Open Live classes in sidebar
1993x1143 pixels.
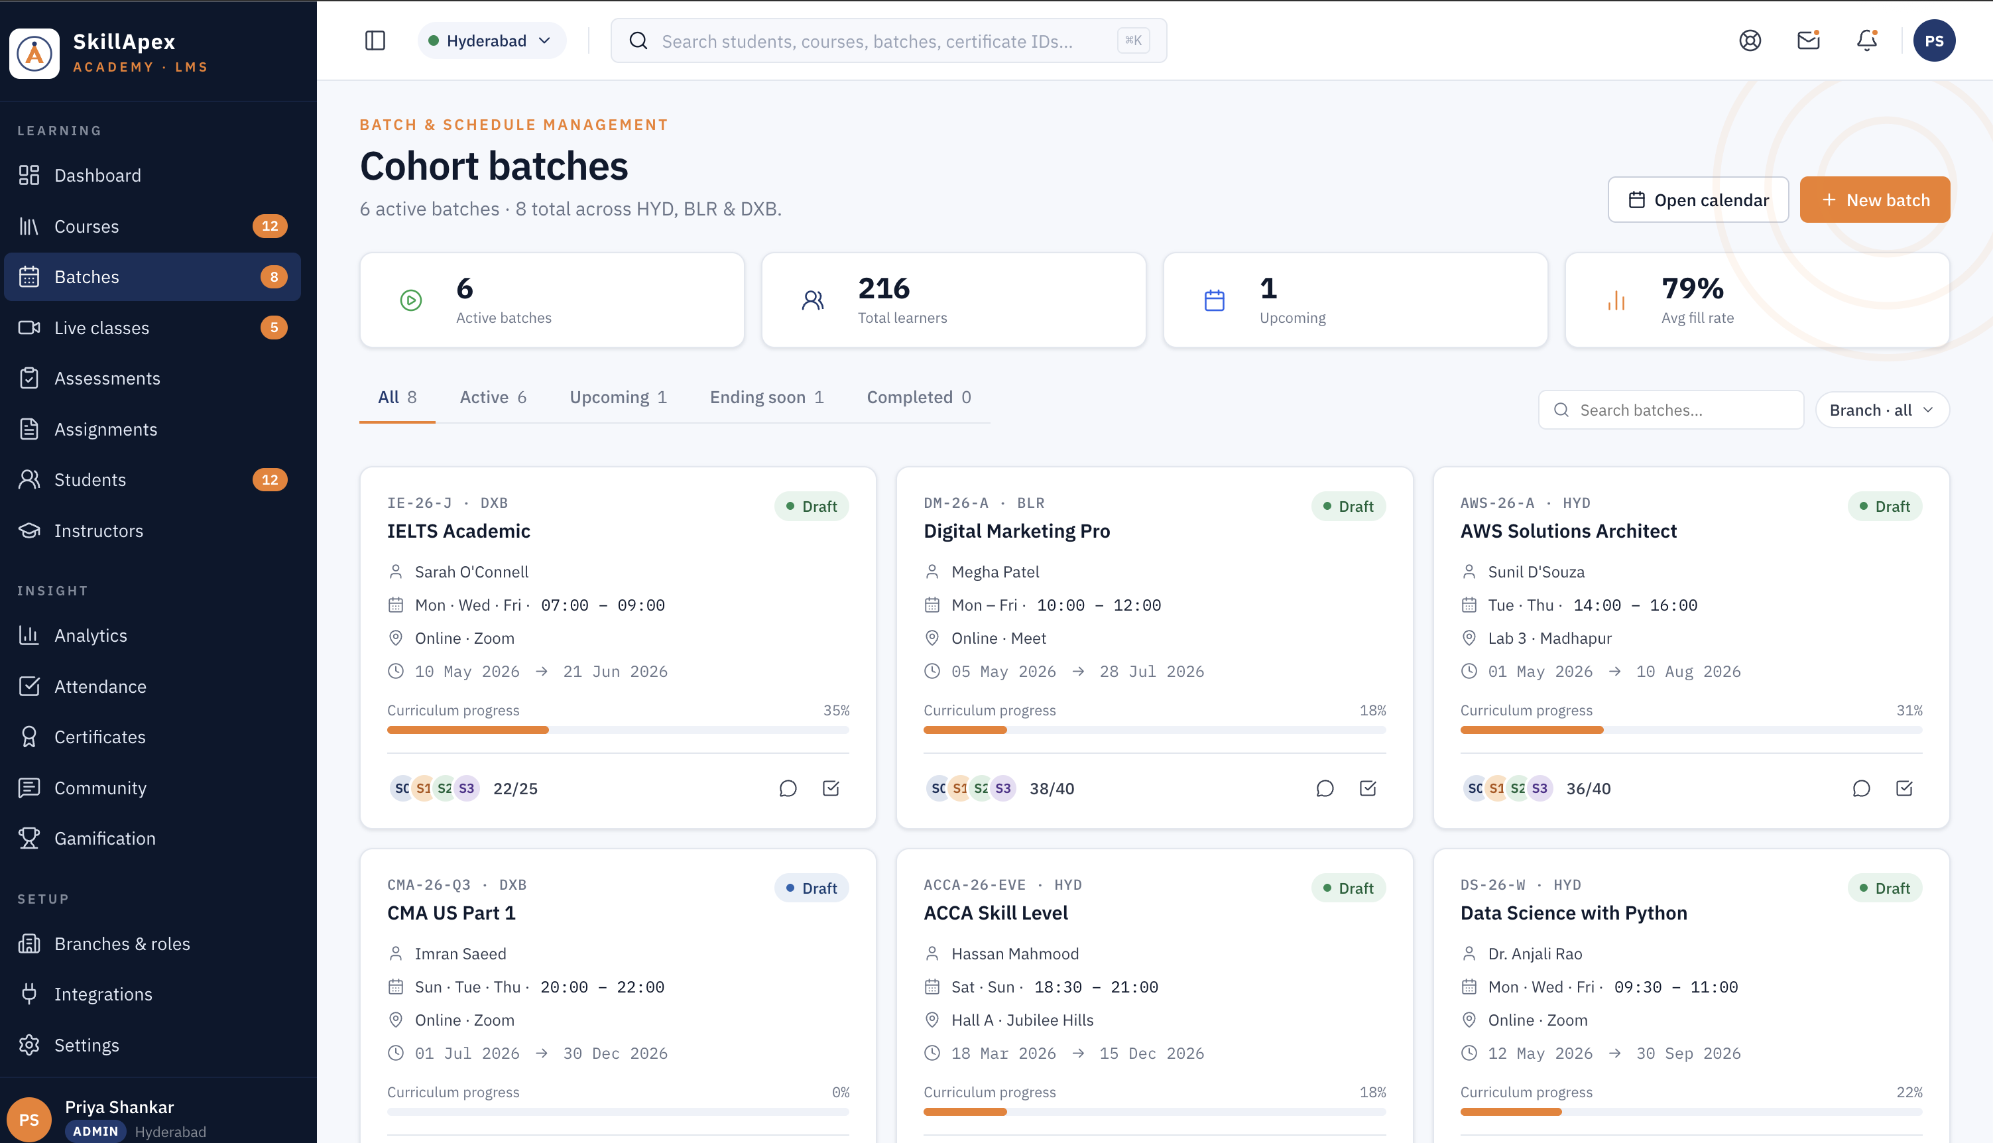[x=152, y=328]
